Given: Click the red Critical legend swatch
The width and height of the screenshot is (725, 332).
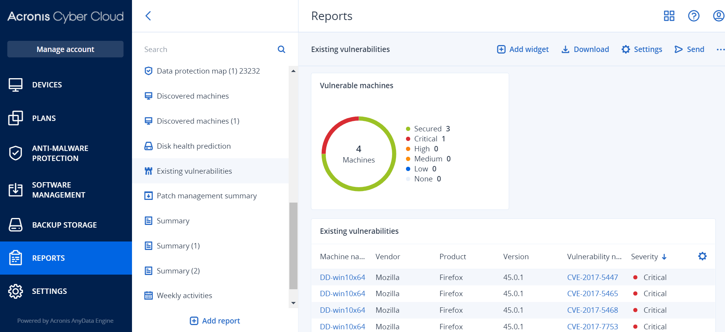Looking at the screenshot, I should pos(408,139).
